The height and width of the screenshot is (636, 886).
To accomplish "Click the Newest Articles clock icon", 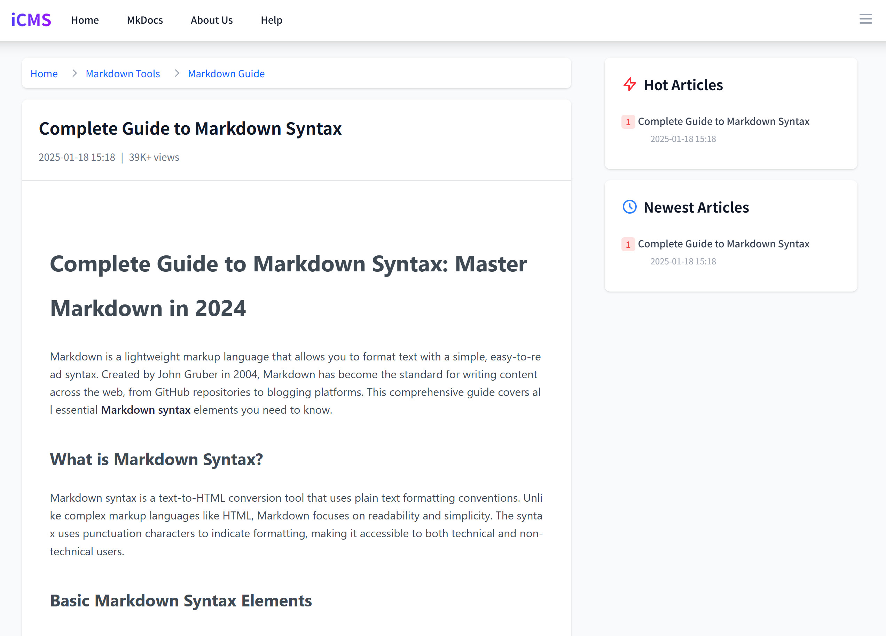I will pos(629,207).
